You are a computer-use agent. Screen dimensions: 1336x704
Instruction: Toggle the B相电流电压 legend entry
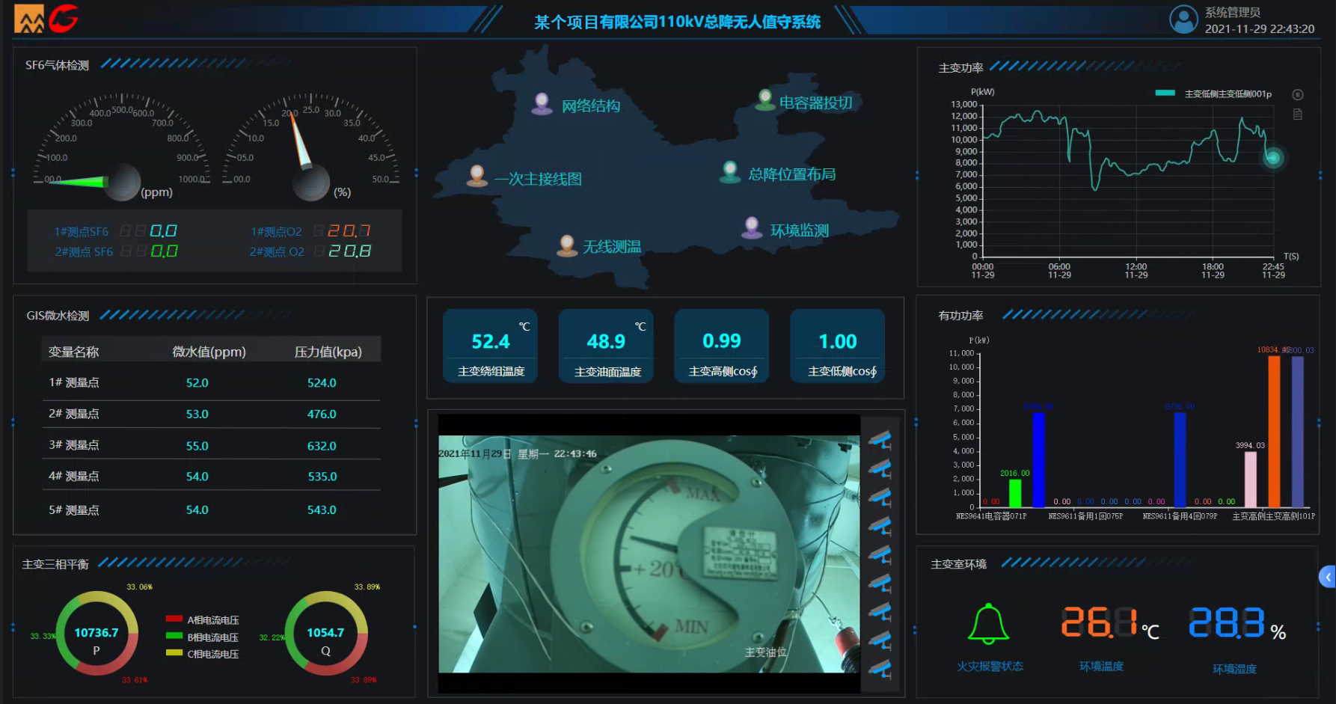[x=202, y=637]
